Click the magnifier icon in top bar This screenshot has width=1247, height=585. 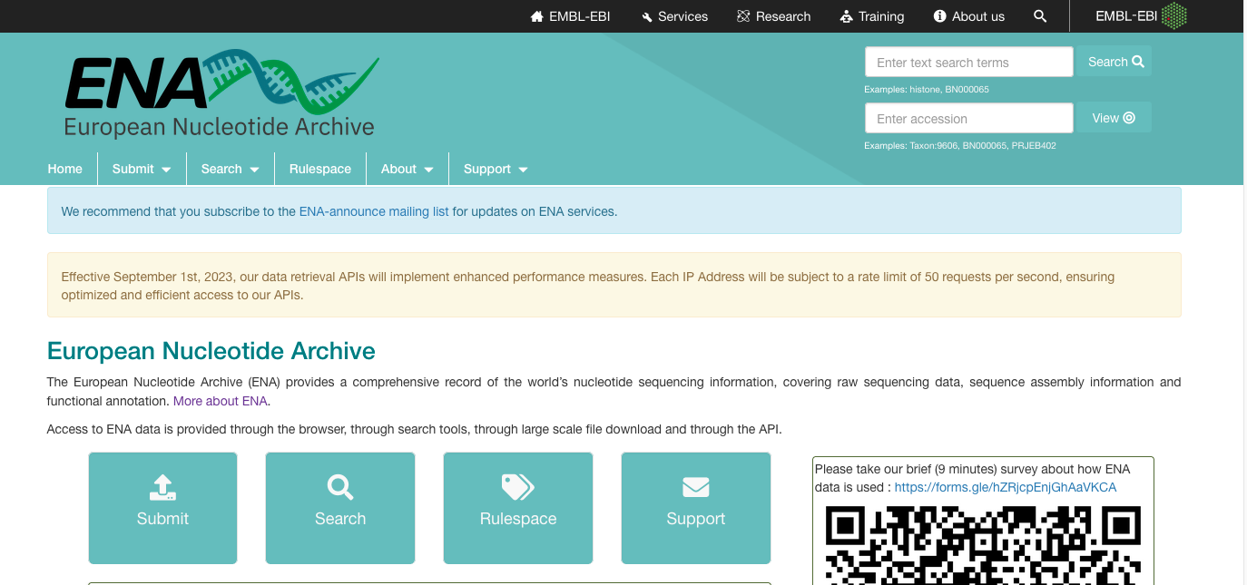(1040, 16)
